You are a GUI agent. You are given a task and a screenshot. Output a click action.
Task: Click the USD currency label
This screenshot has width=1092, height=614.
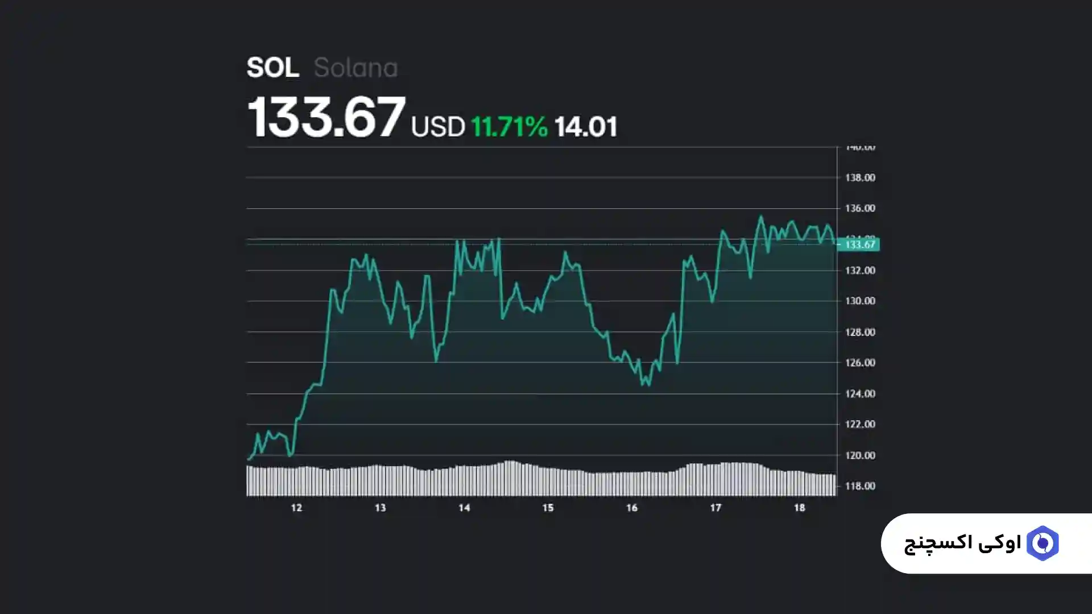click(x=438, y=126)
